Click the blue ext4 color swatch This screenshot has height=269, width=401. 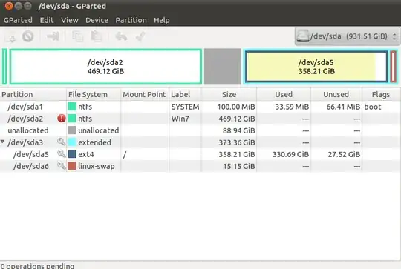(x=72, y=154)
